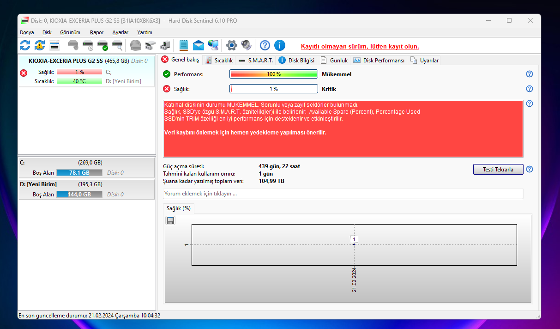The image size is (560, 329).
Task: Click the globe with monitor icon
Action: (213, 45)
